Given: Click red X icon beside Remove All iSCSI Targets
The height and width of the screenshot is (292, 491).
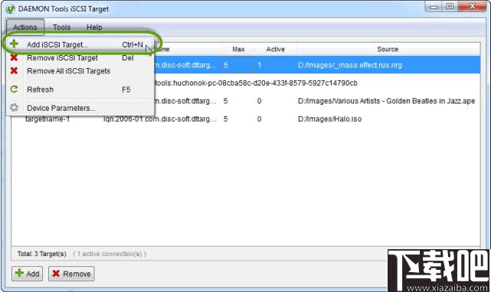Looking at the screenshot, I should pyautogui.click(x=14, y=70).
